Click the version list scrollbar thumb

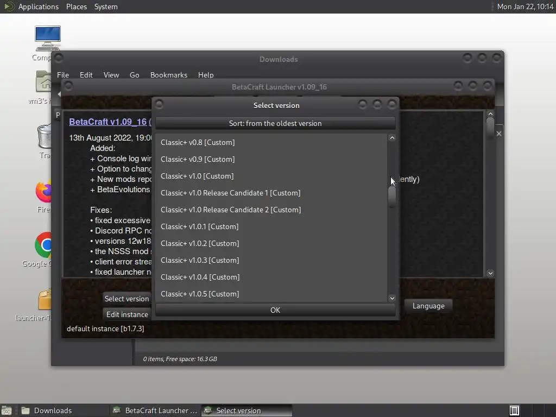coord(392,197)
